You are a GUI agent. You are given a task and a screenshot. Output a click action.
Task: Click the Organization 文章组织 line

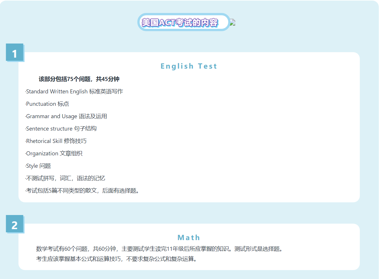click(54, 153)
